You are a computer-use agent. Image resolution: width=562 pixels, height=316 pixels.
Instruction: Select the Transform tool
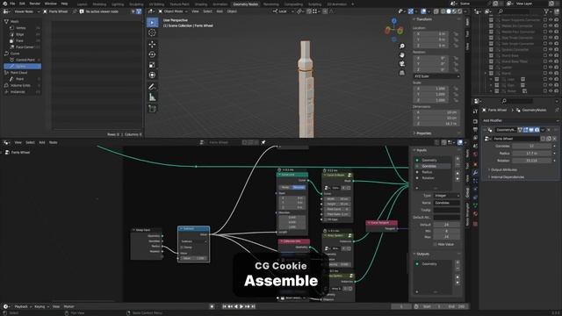pos(152,75)
